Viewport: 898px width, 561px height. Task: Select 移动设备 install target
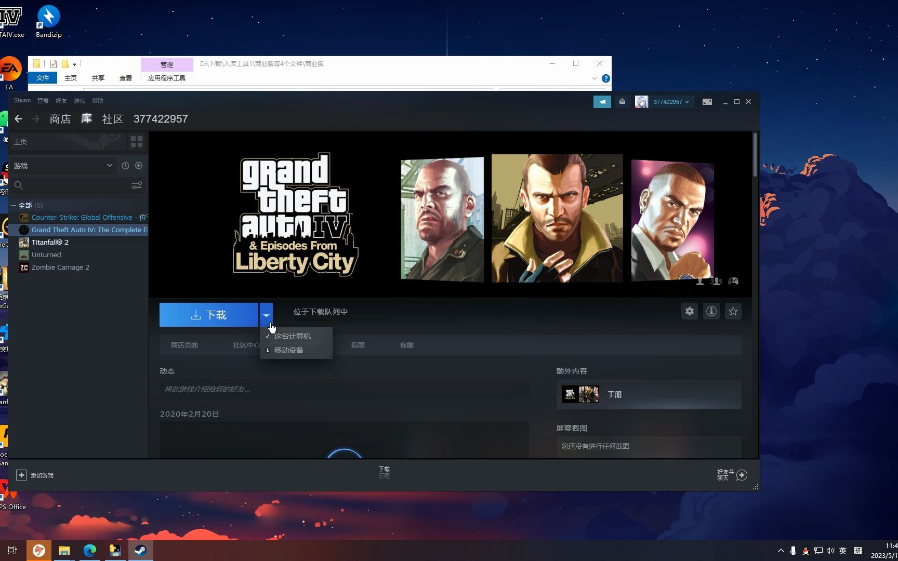tap(296, 350)
